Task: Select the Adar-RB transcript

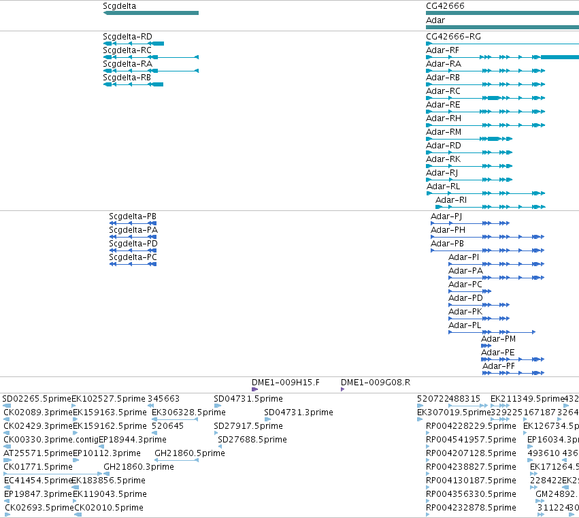Action: click(x=486, y=84)
